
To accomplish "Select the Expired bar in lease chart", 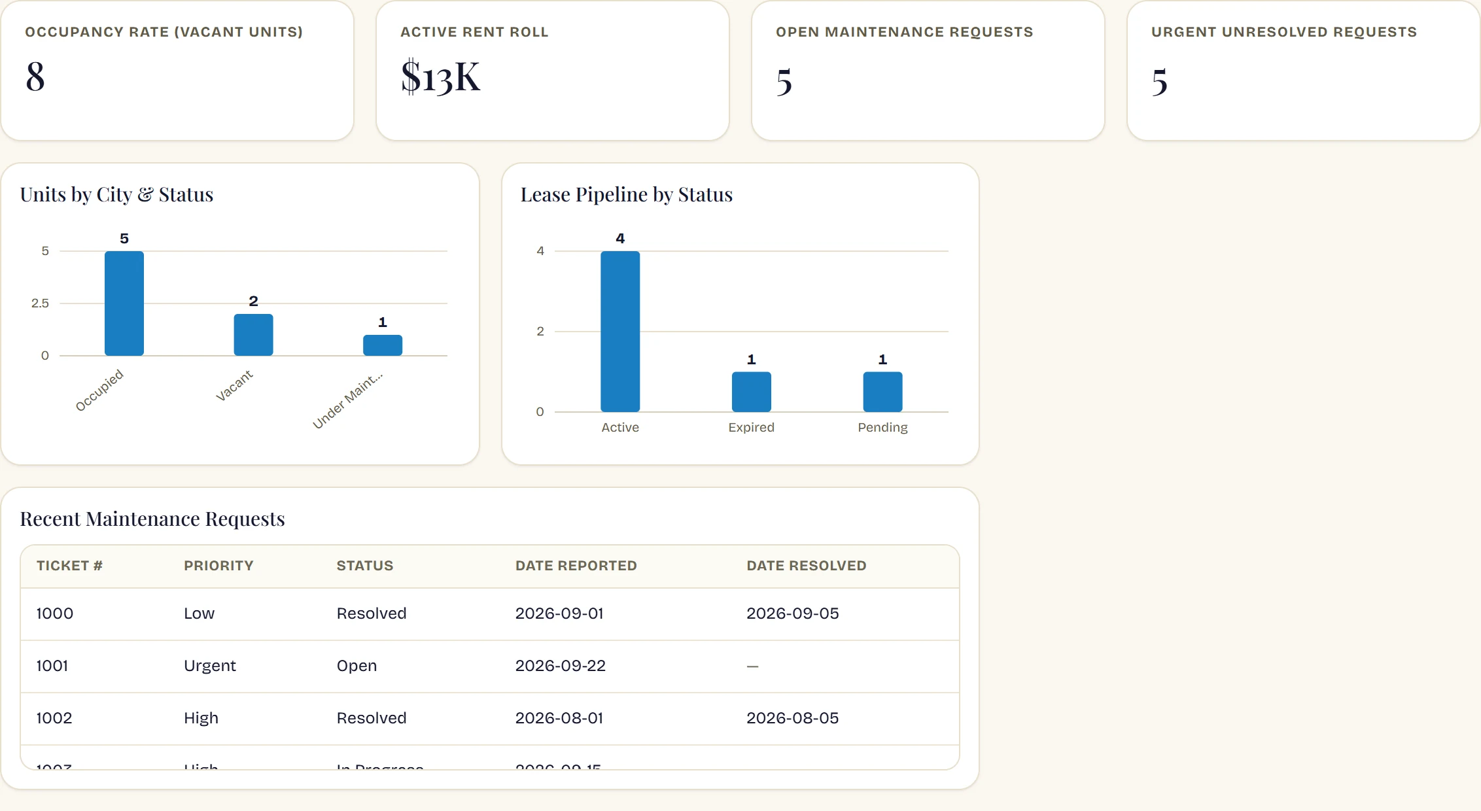I will coord(752,392).
